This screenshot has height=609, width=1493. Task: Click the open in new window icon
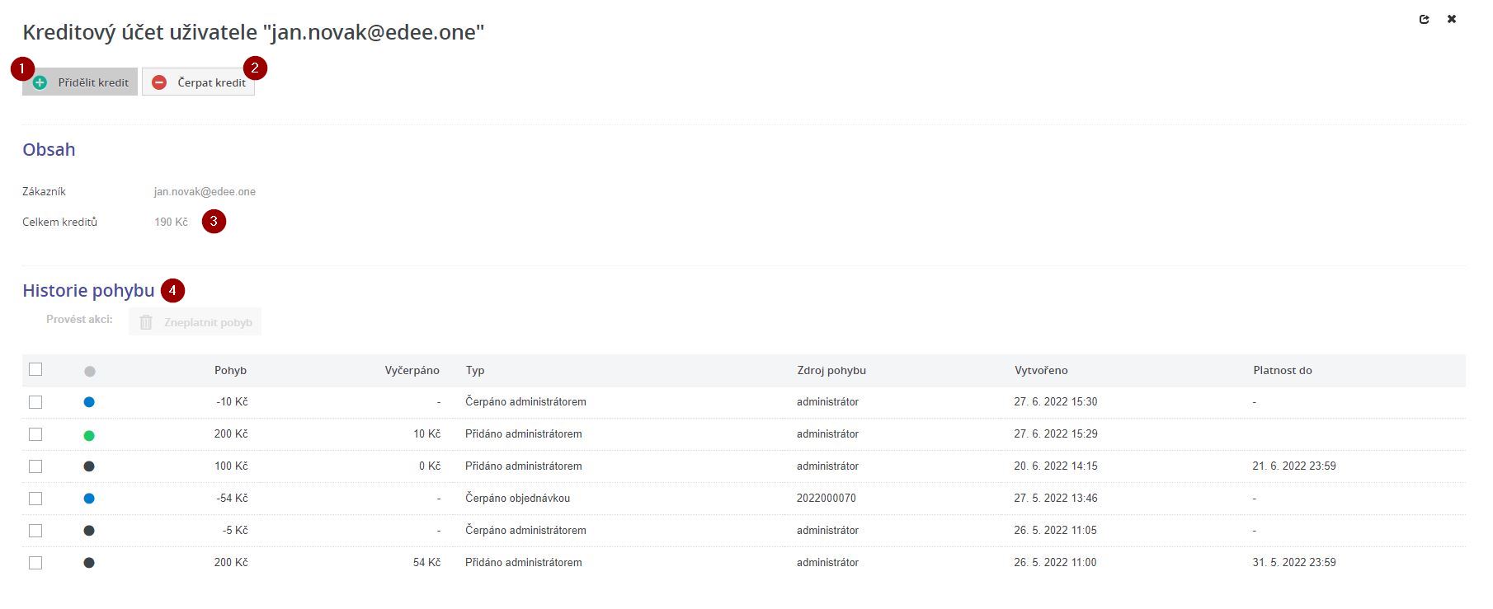pyautogui.click(x=1424, y=19)
